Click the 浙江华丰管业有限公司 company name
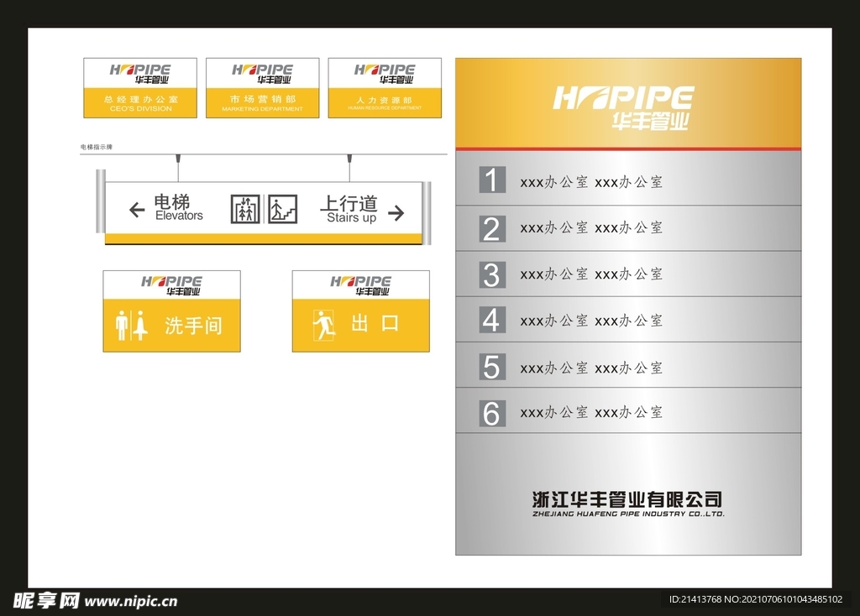 click(x=627, y=499)
